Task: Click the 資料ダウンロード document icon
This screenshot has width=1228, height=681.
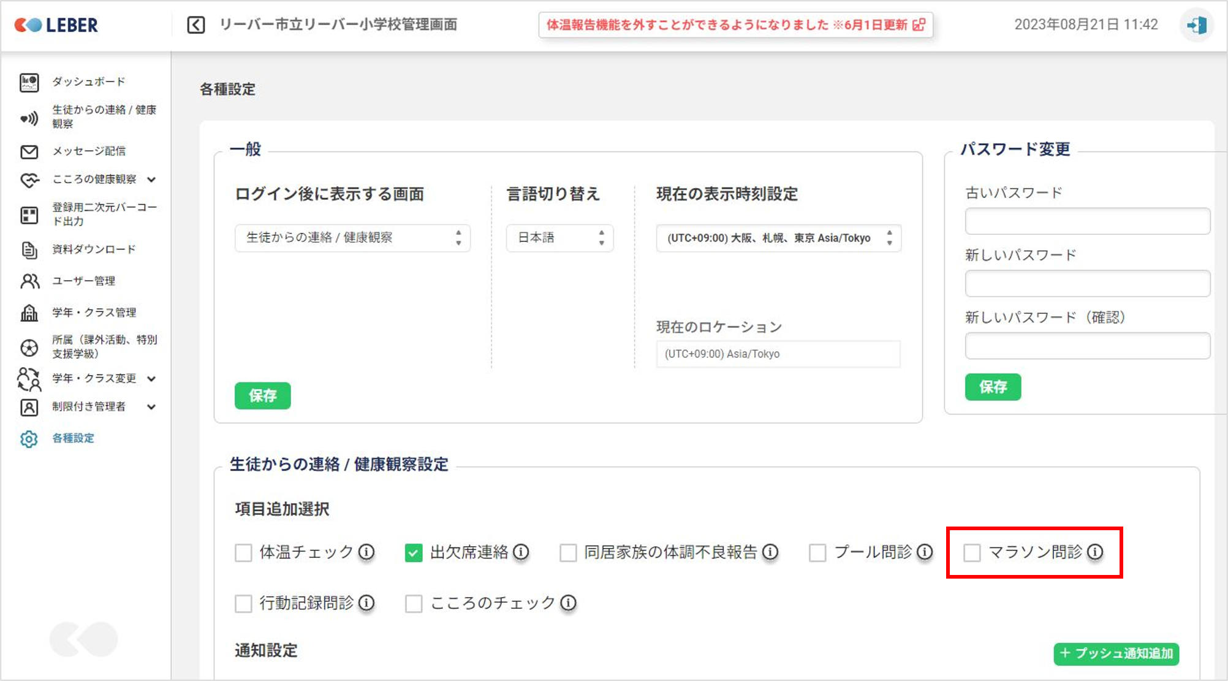Action: coord(29,249)
